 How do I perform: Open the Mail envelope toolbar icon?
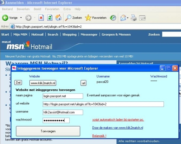(123, 18)
